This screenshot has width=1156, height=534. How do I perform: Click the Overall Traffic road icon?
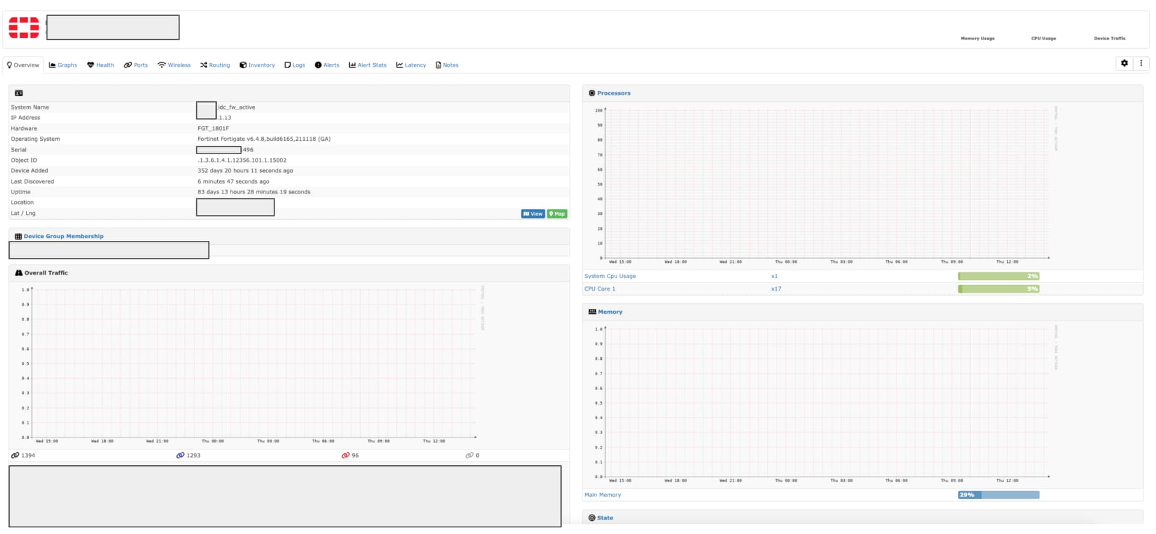pyautogui.click(x=18, y=273)
